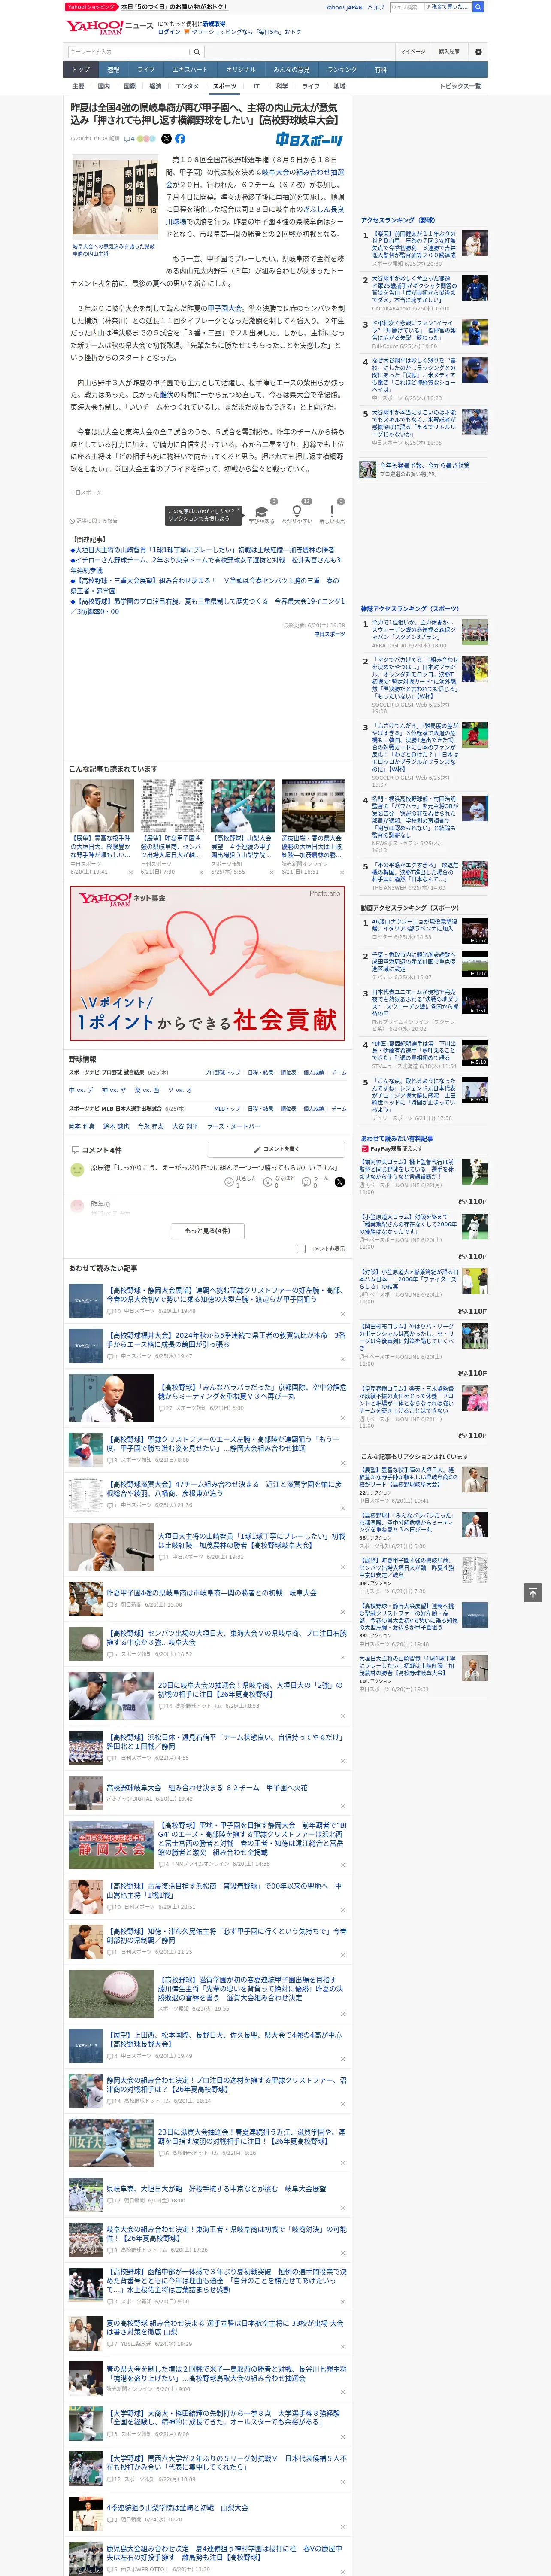
Task: Click the ログイン link
Action: [x=169, y=32]
